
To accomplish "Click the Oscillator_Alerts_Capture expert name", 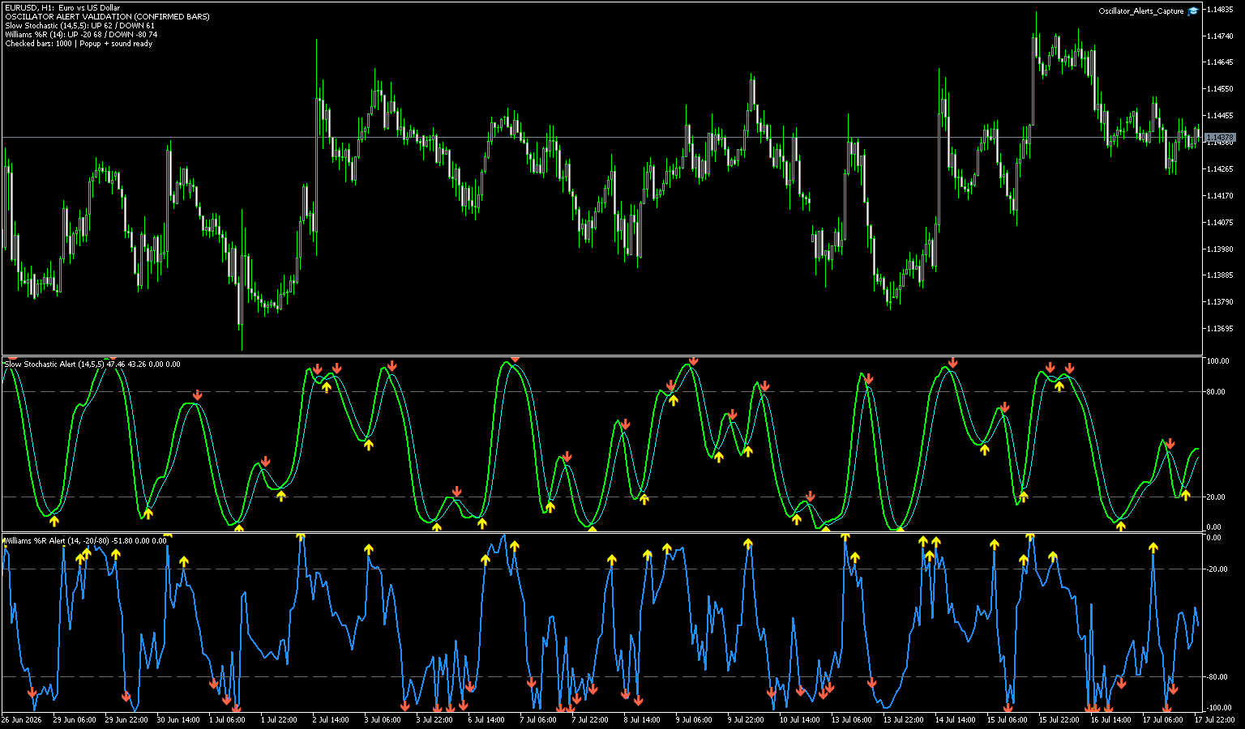I will pos(1141,11).
